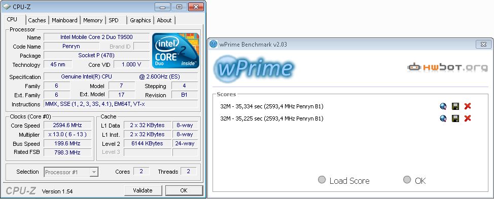Click the OK button in CPU-Z

point(184,190)
